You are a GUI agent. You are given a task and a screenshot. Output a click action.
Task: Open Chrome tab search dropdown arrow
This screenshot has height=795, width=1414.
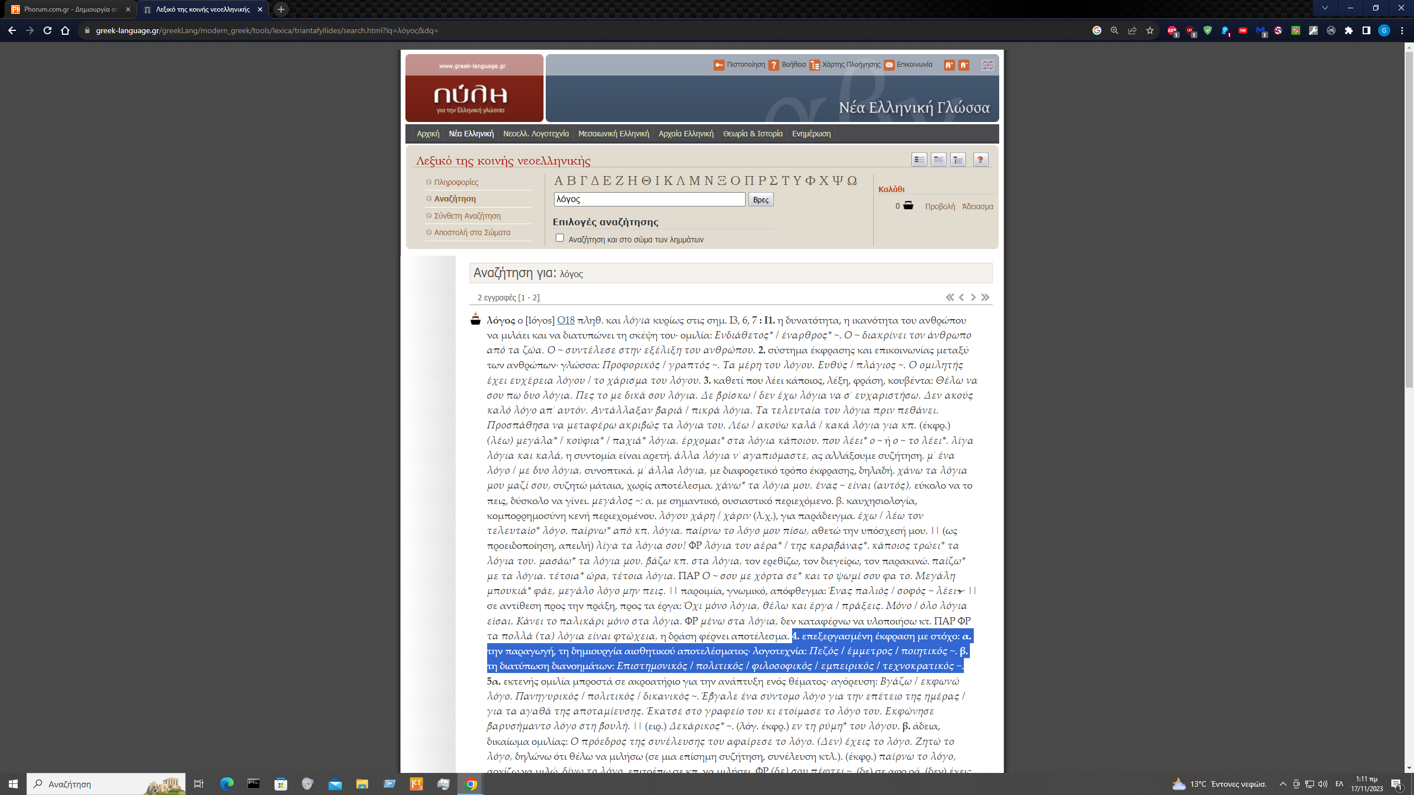(x=1325, y=8)
